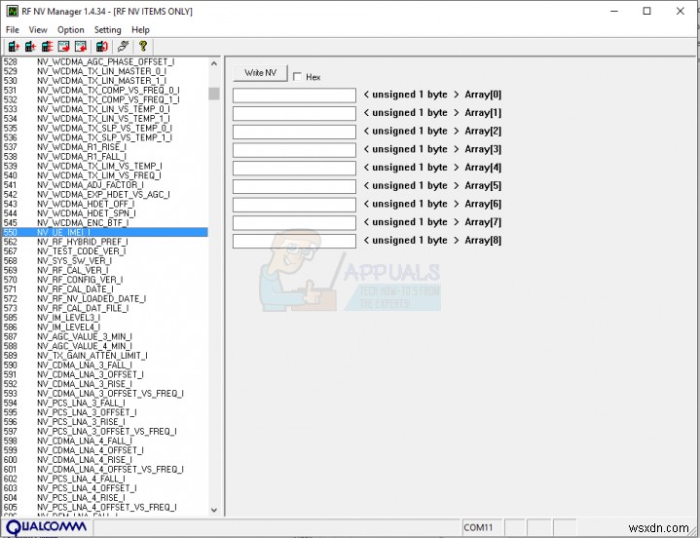This screenshot has height=538, width=700.
Task: Open the File menu
Action: click(12, 30)
